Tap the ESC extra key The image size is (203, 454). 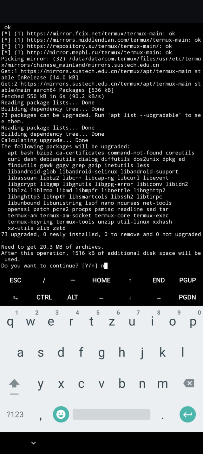[x=15, y=280]
